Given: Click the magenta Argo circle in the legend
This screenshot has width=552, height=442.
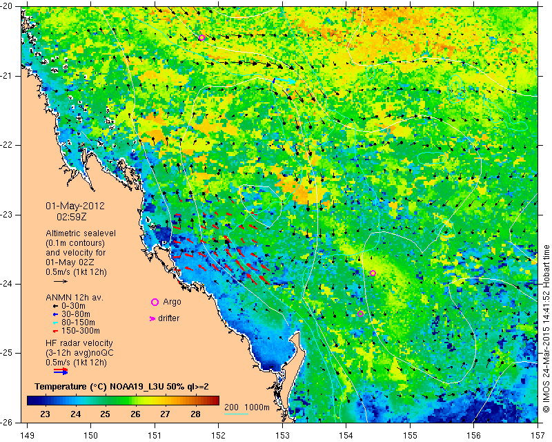Looking at the screenshot, I should [155, 302].
